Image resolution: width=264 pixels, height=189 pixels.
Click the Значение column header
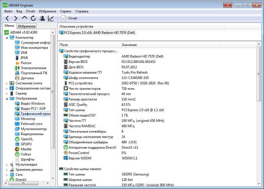[x=169, y=45]
